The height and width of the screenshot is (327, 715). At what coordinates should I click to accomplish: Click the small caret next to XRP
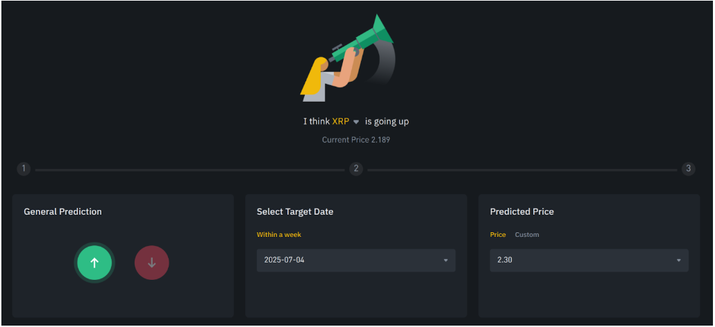click(356, 122)
